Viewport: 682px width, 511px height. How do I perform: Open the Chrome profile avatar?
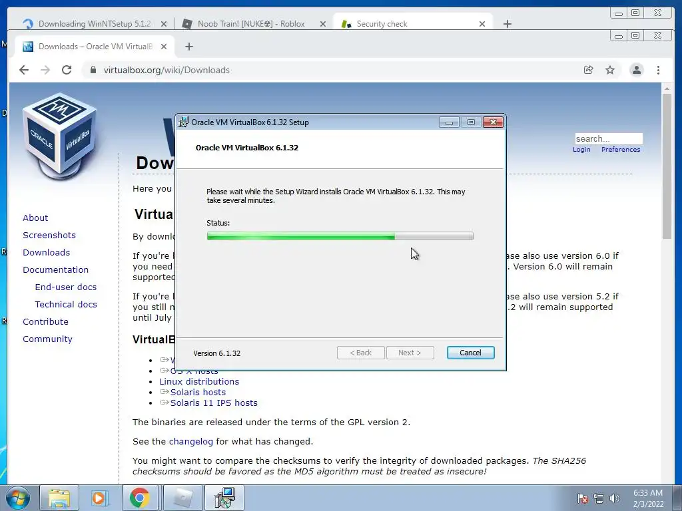[x=636, y=70]
